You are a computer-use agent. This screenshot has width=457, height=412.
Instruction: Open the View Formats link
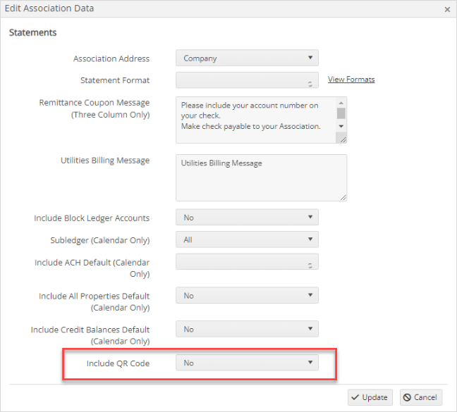pos(351,79)
